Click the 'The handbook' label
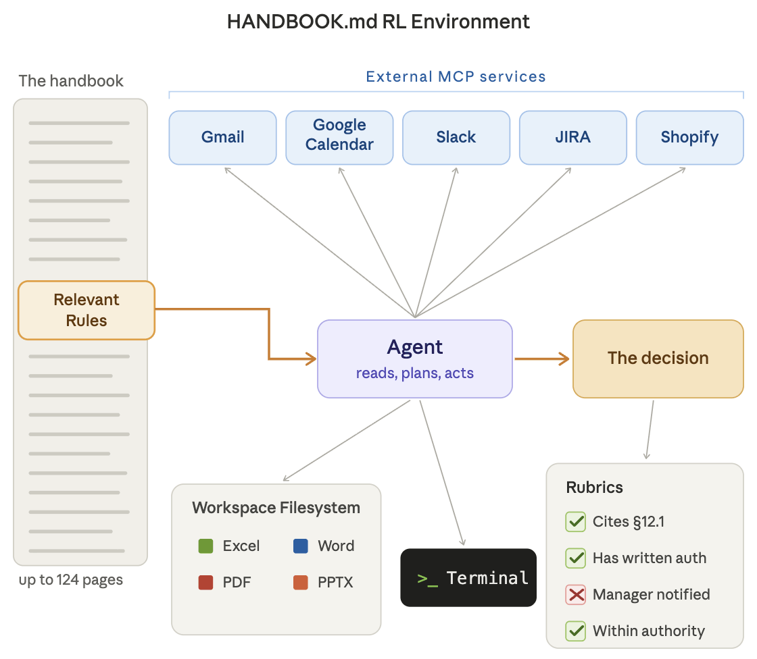 (71, 81)
